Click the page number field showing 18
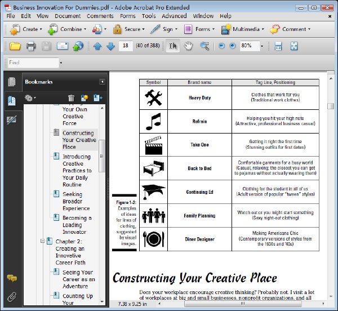 (x=126, y=46)
